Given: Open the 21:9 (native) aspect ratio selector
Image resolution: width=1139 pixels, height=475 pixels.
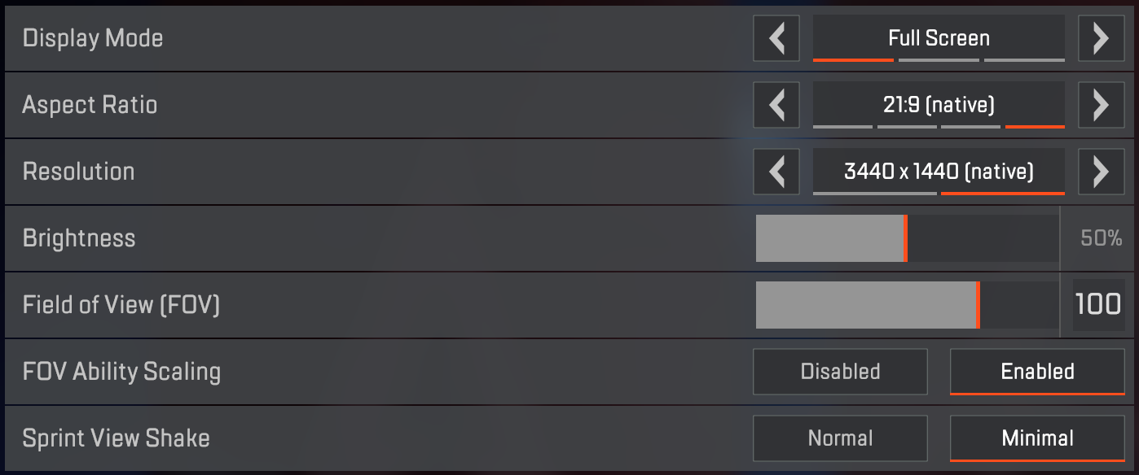Looking at the screenshot, I should point(939,105).
